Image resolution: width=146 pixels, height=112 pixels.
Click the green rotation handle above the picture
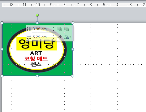pyautogui.click(x=37, y=15)
